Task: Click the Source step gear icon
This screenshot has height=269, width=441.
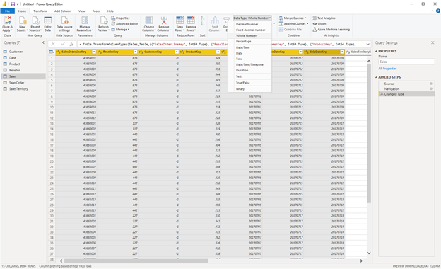Action: tap(431, 84)
